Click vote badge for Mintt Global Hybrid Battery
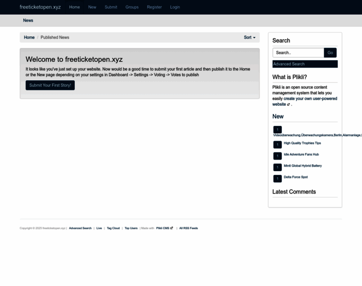The height and width of the screenshot is (286, 362). pos(278,167)
